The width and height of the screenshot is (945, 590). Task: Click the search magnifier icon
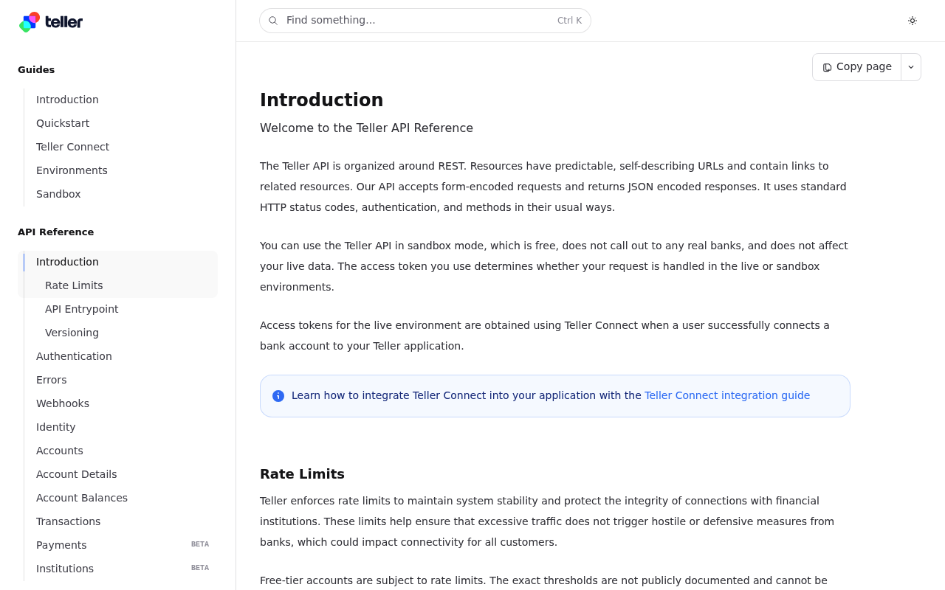(273, 21)
